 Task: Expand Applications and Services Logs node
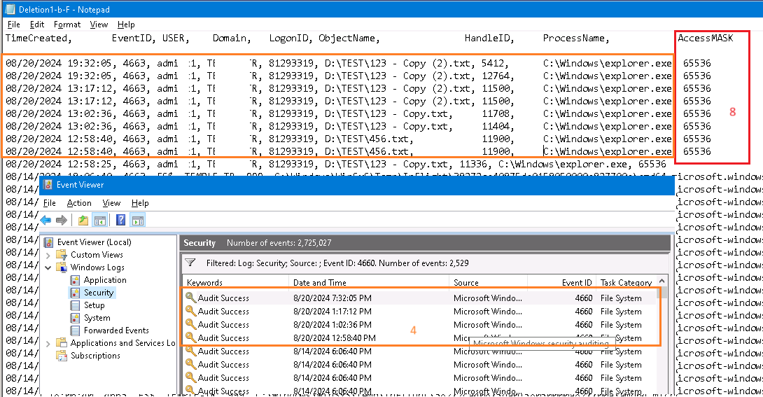click(x=48, y=344)
